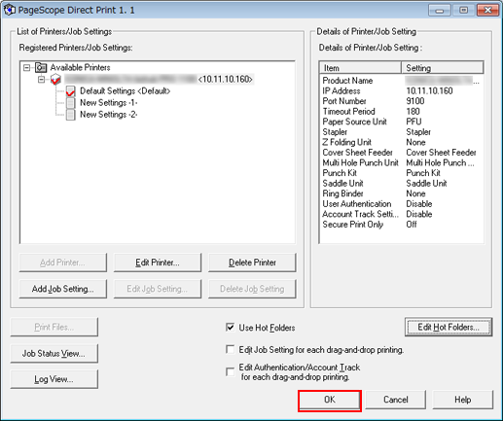Select the IP Address row
The image size is (503, 421).
click(x=401, y=91)
